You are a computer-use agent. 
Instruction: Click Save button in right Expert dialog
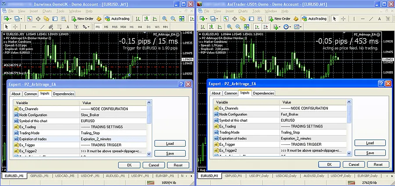(x=370, y=153)
